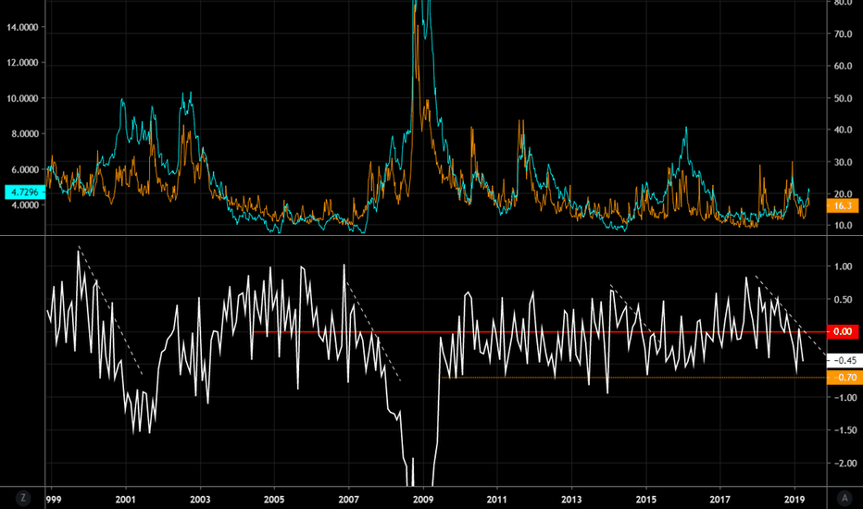
Task: Click the 10.0000 tick on left scale
Action: coord(22,98)
